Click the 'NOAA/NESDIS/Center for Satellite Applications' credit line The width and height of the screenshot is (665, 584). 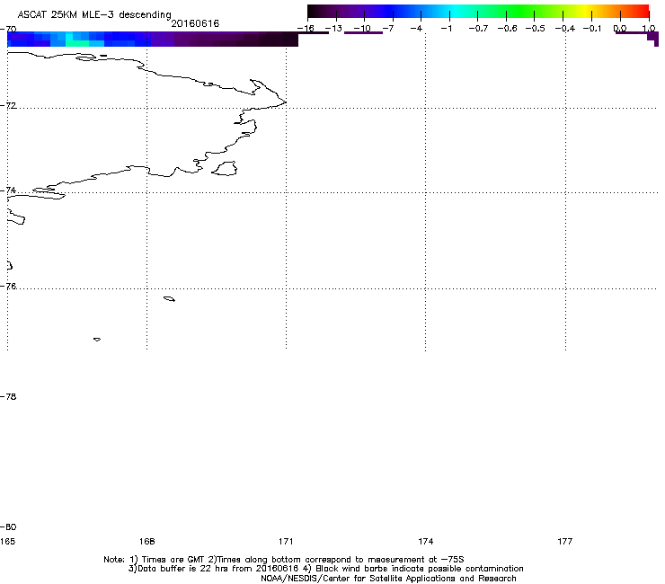click(x=388, y=579)
